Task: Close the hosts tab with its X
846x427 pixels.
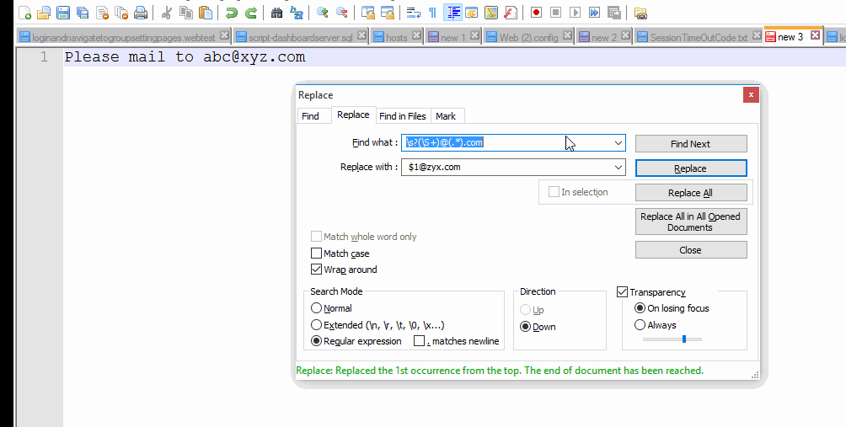Action: tap(416, 35)
